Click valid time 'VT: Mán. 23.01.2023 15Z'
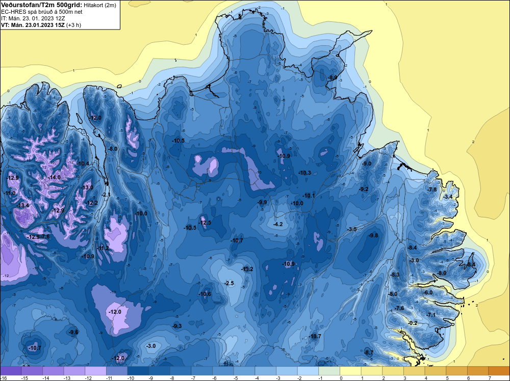Image resolution: width=510 pixels, height=381 pixels. (x=33, y=25)
